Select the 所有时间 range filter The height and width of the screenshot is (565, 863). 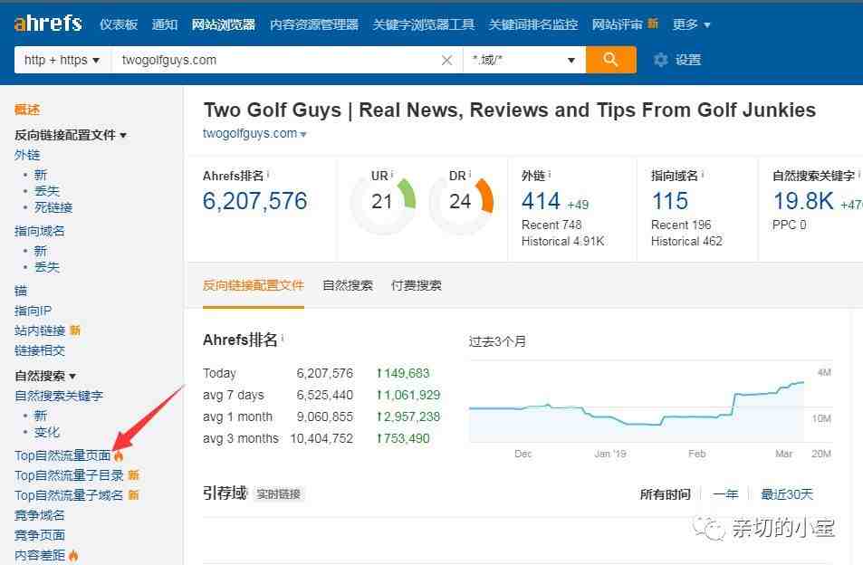tap(665, 494)
